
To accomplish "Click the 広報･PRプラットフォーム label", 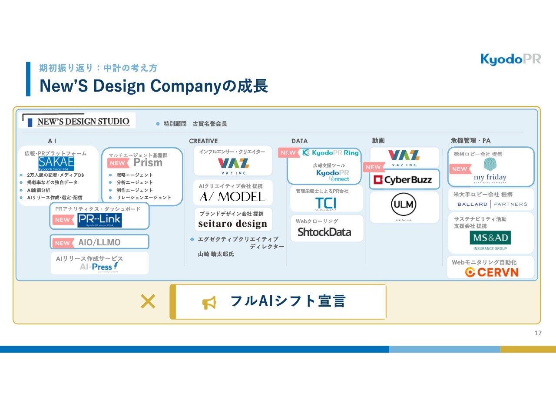I will tap(56, 153).
